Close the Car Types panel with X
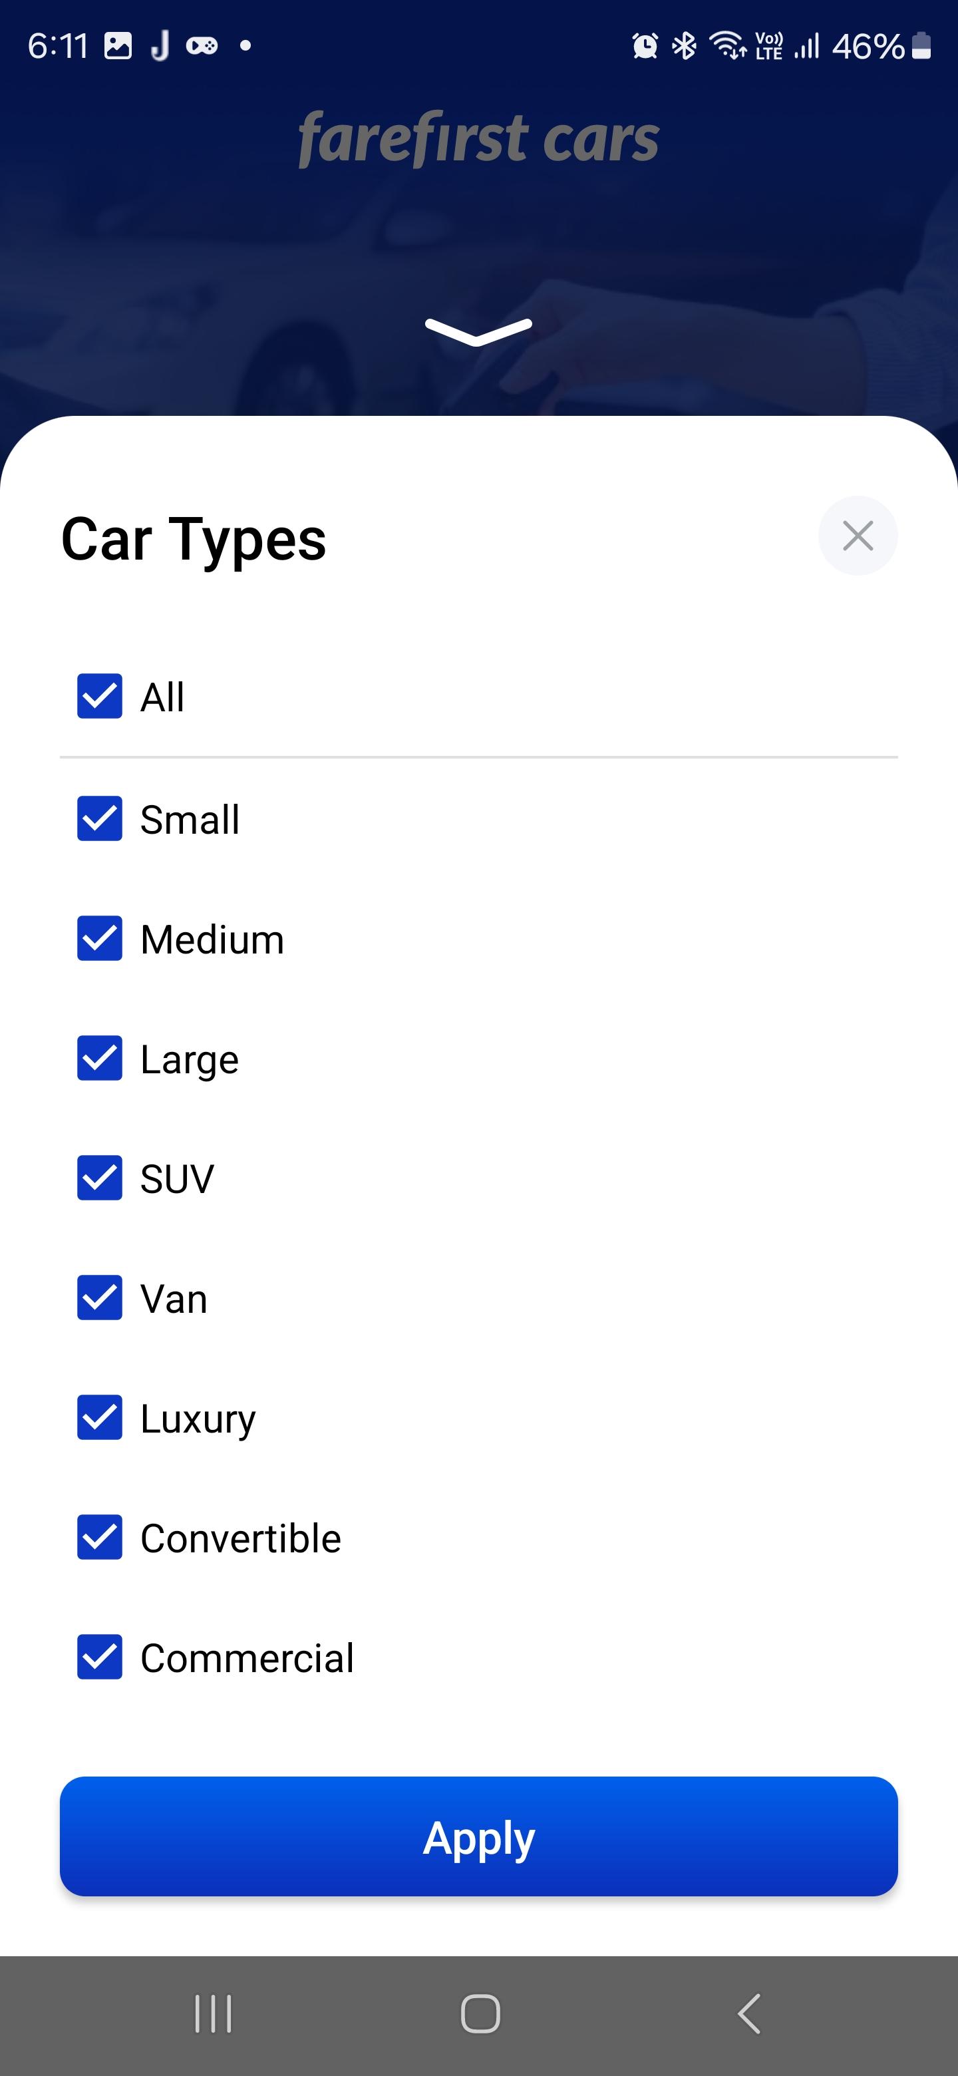 [858, 536]
